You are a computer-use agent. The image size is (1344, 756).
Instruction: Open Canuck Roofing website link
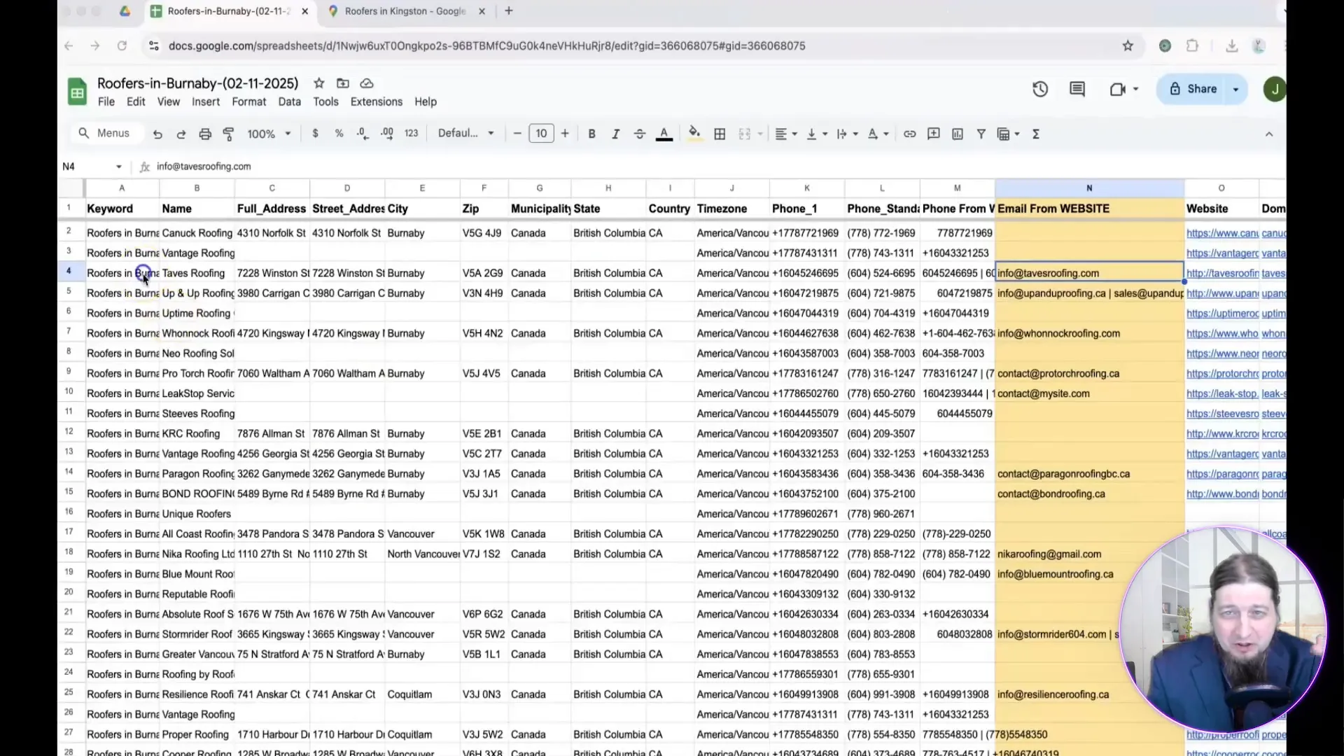pyautogui.click(x=1222, y=233)
